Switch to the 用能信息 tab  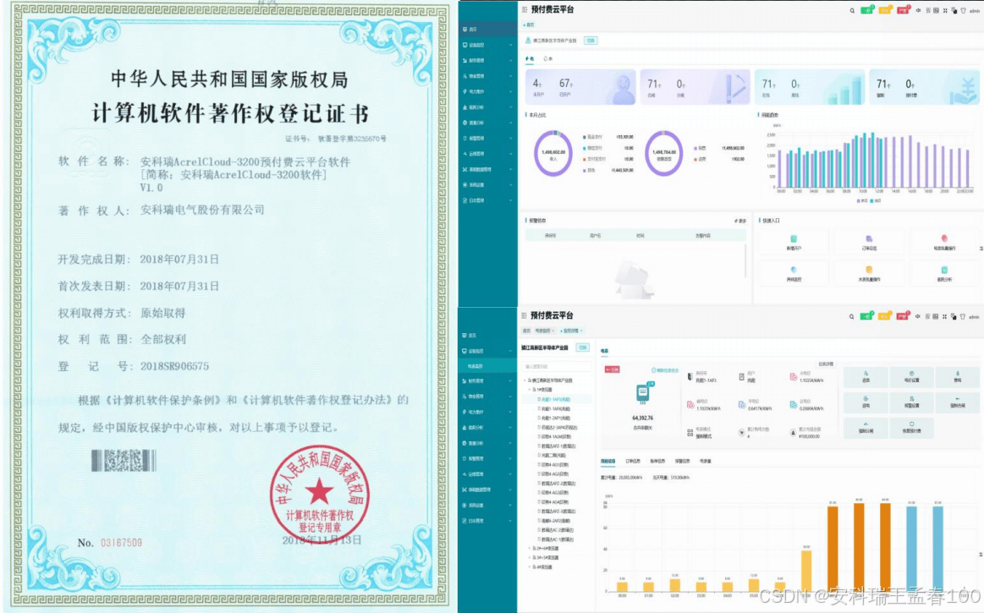(x=608, y=461)
